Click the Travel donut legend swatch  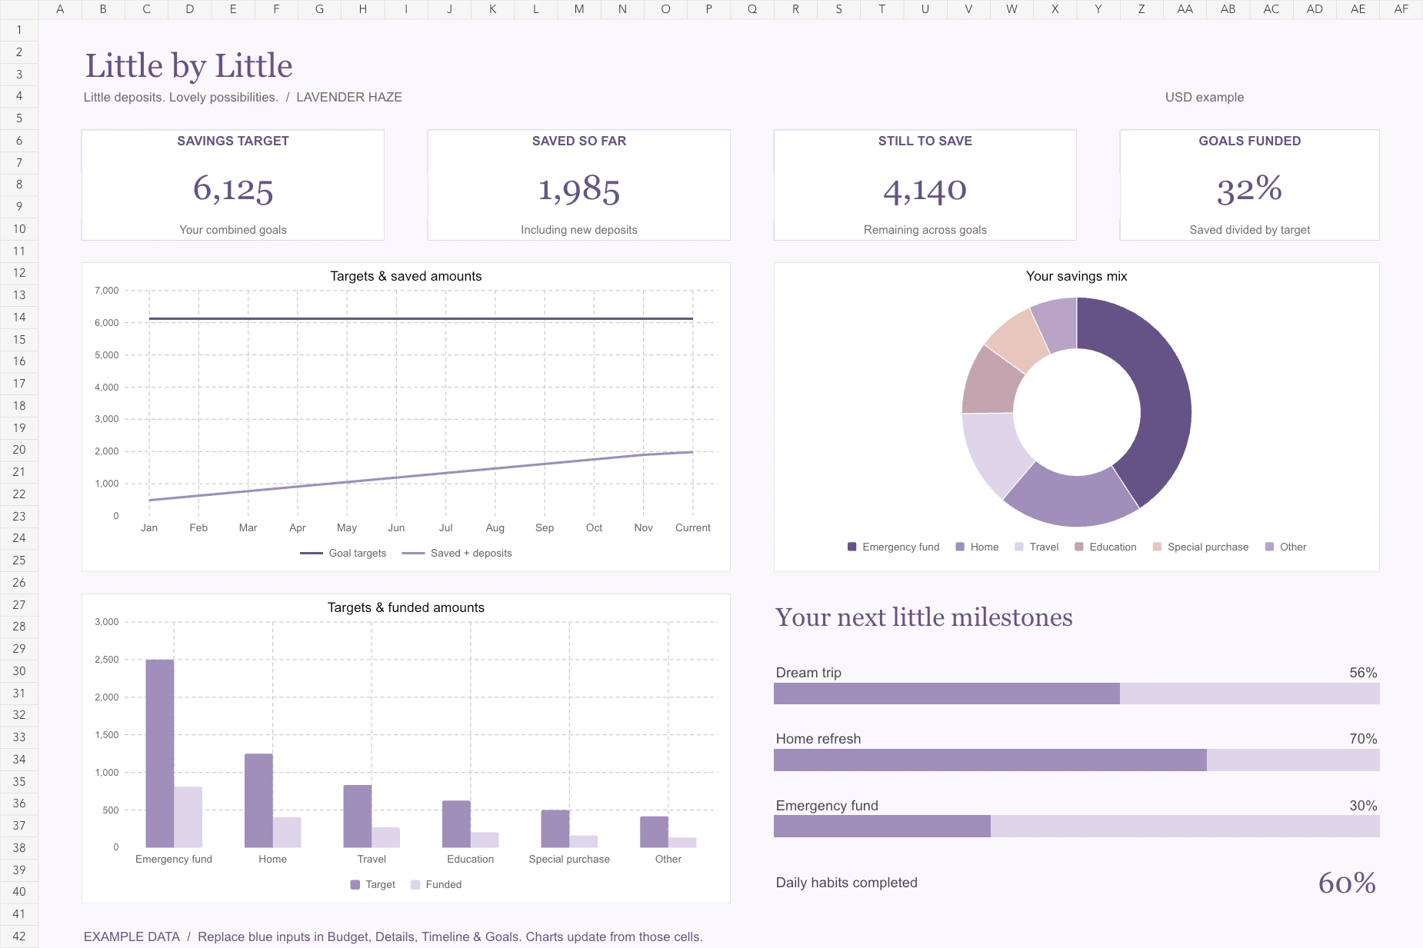pos(1019,547)
